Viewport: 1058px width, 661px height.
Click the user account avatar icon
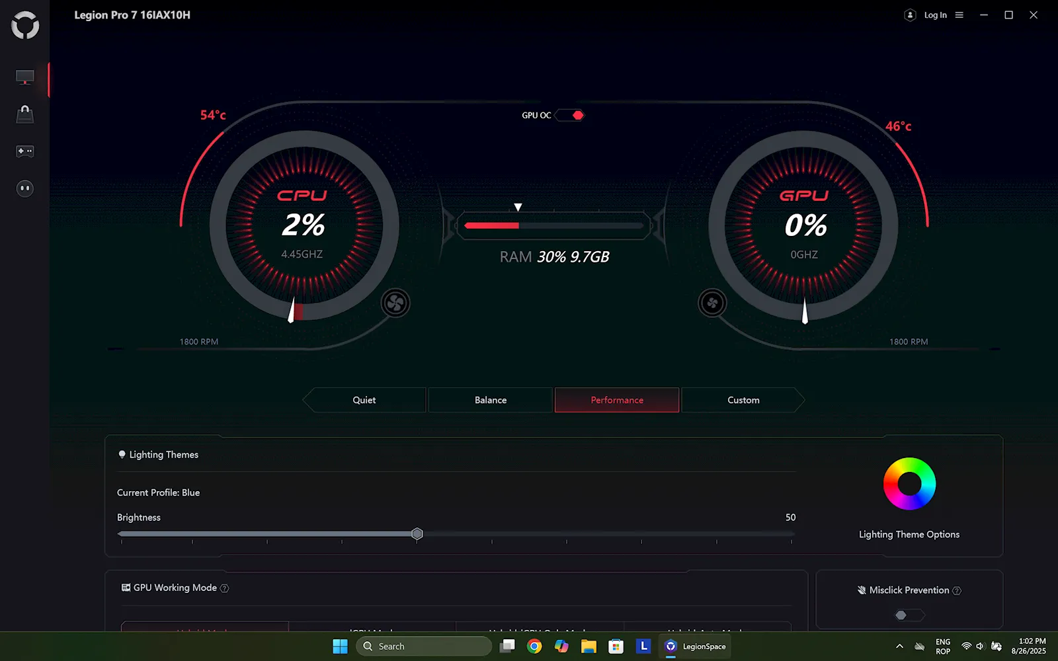[910, 15]
